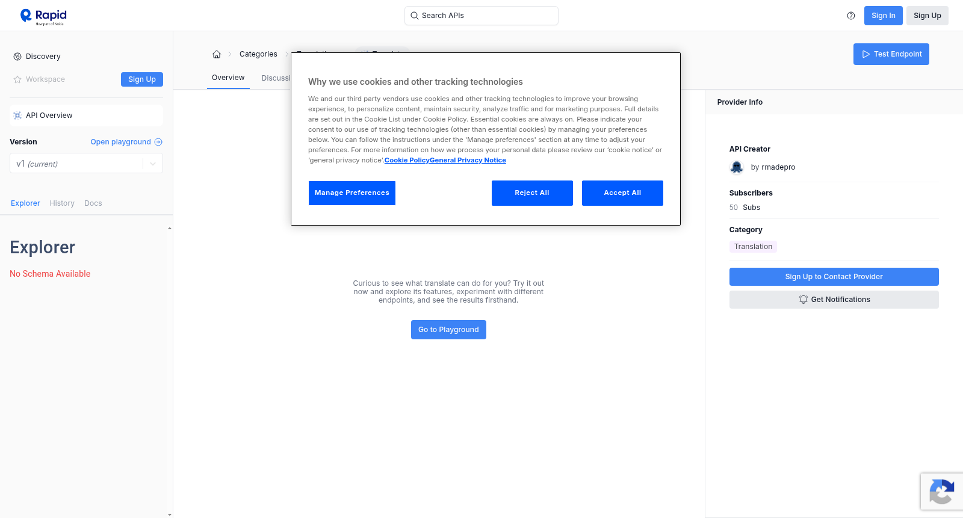This screenshot has height=518, width=963.
Task: Focus the Search APIs field
Action: click(x=482, y=16)
